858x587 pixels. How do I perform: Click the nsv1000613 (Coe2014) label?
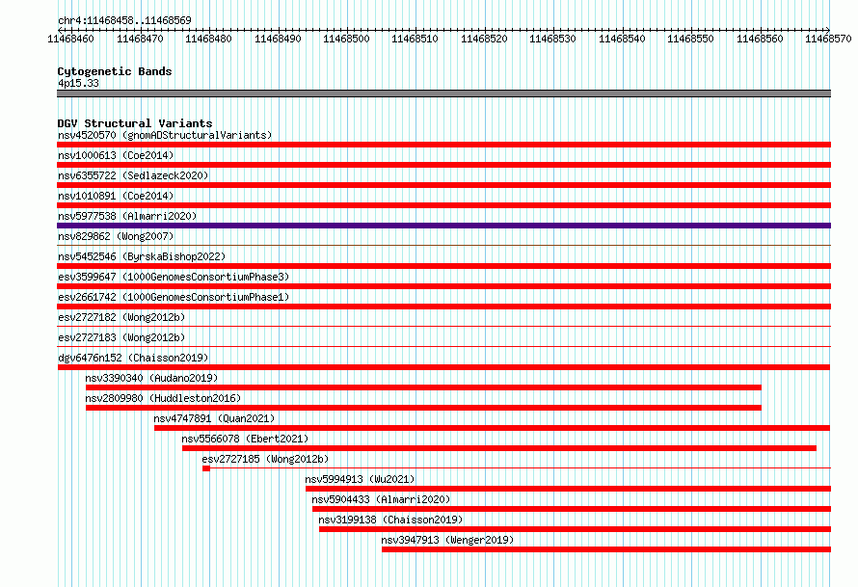coord(116,155)
